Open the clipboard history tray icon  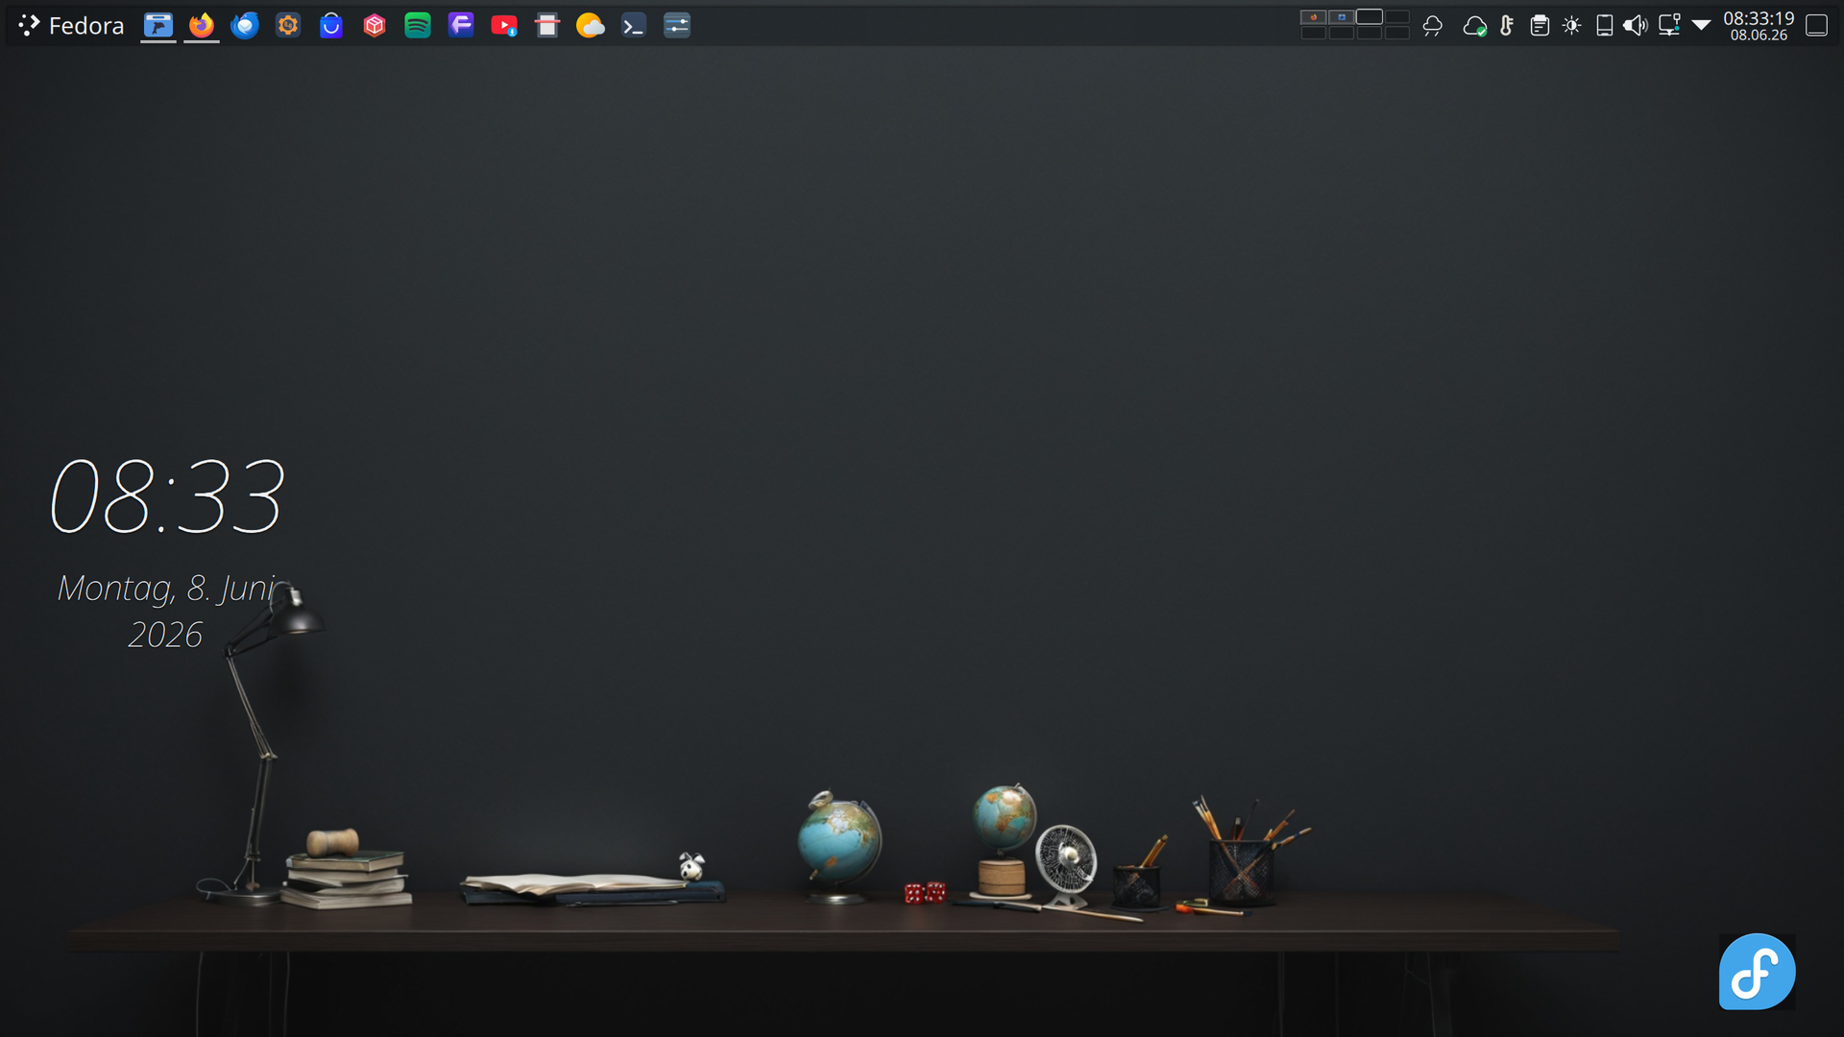tap(1540, 26)
